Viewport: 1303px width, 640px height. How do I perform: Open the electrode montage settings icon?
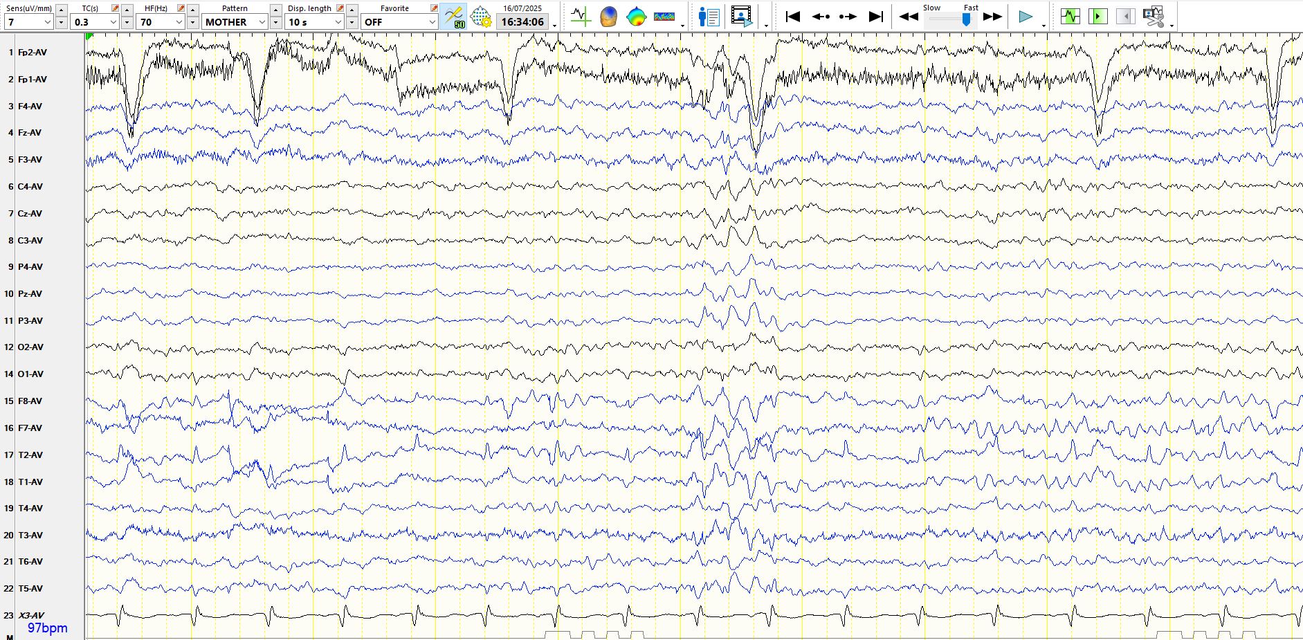(481, 17)
